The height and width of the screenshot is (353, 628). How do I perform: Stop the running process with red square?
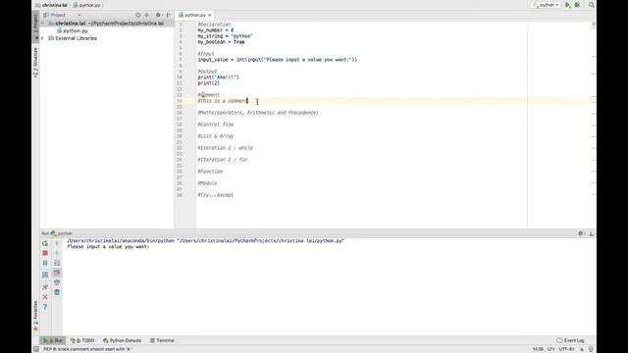(x=45, y=253)
